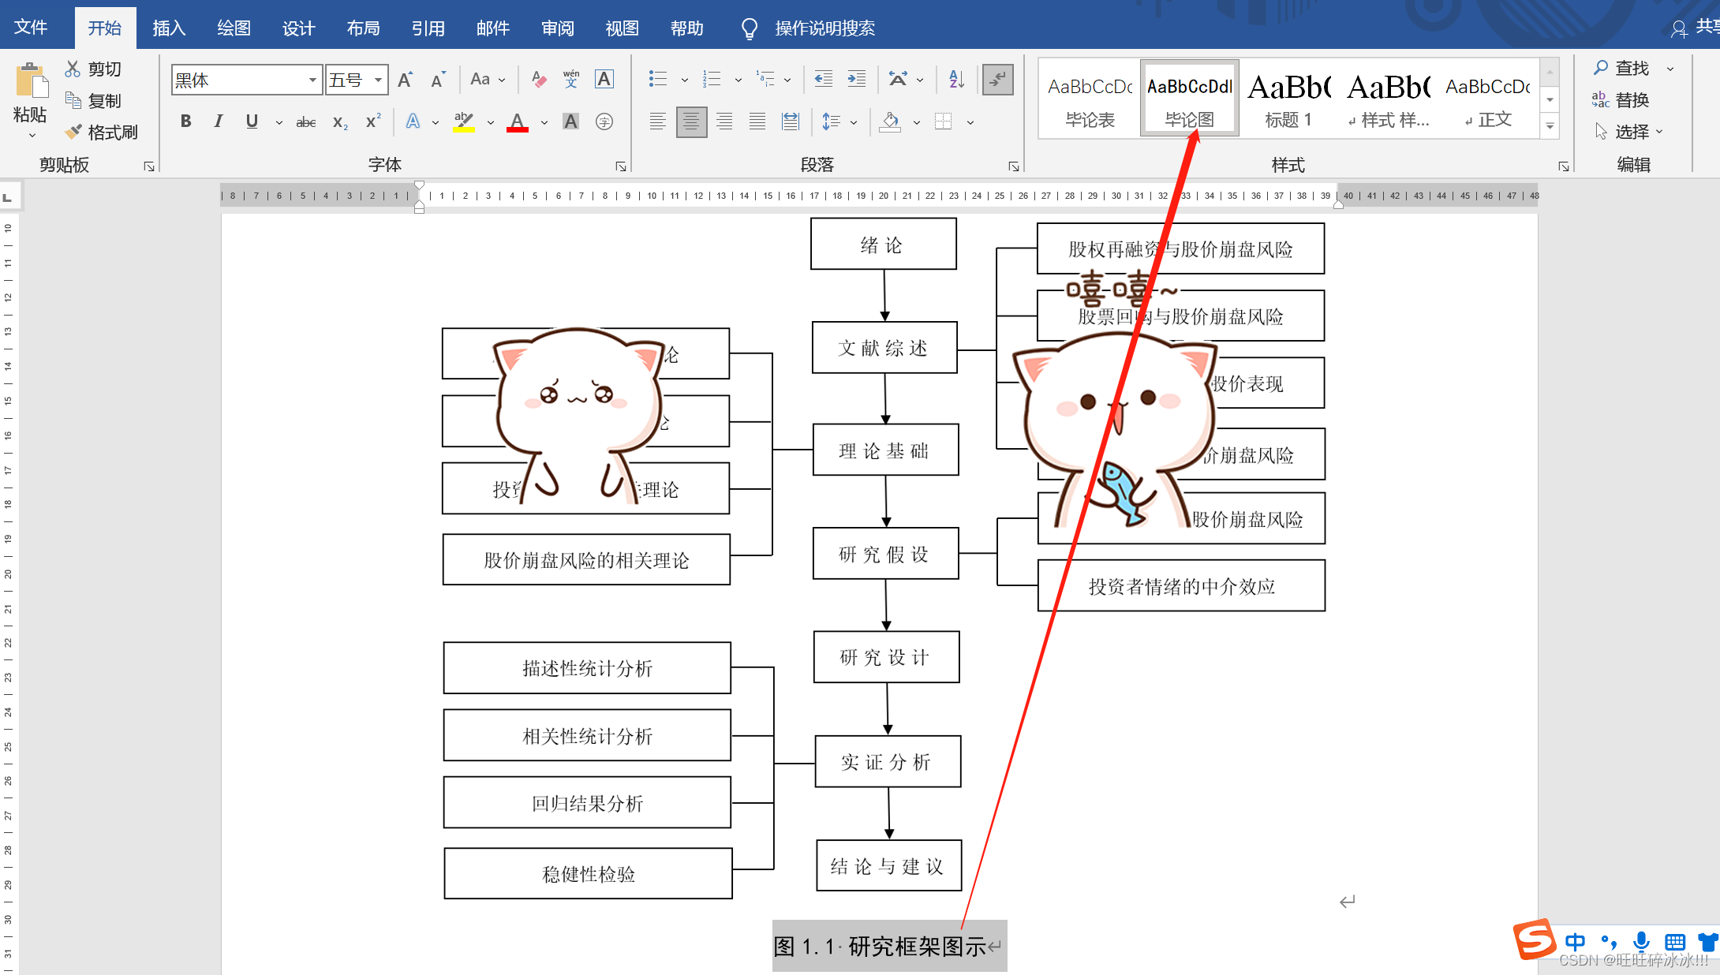The image size is (1720, 975).
Task: Toggle underline formatting
Action: point(252,121)
